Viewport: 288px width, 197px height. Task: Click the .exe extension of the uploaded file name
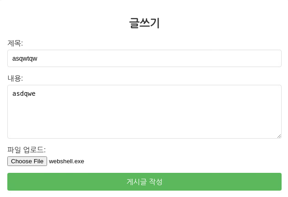pyautogui.click(x=79, y=161)
